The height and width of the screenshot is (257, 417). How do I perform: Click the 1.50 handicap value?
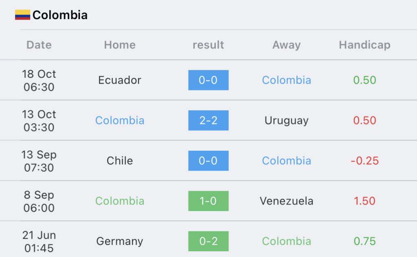[x=364, y=201]
